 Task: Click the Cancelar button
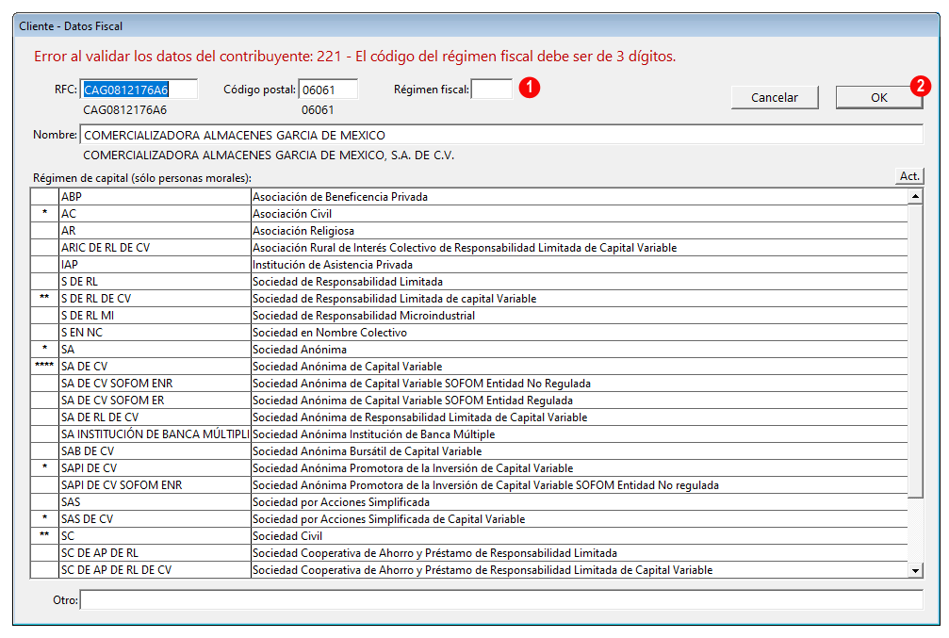774,97
